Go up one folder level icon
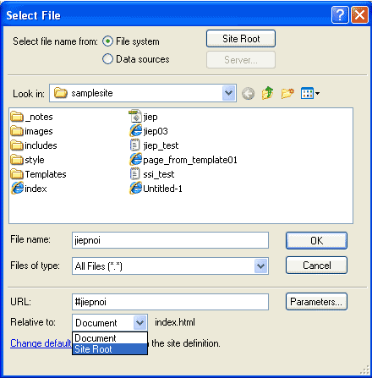The height and width of the screenshot is (378, 372). tap(268, 93)
